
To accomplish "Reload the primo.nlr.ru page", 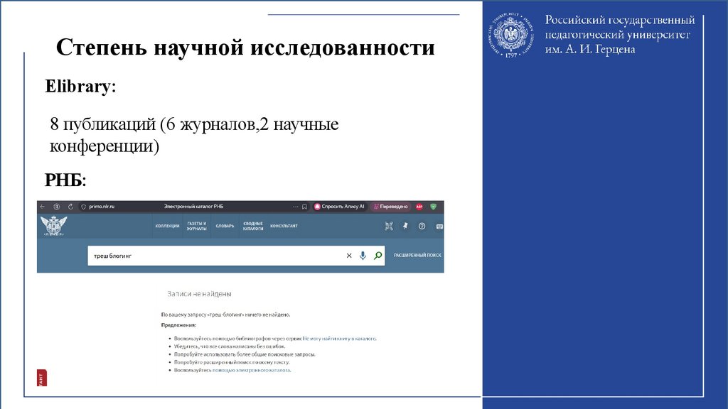I will coord(70,207).
